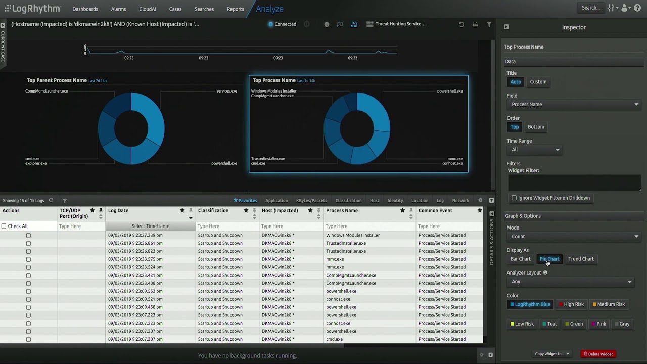Open the Field dropdown showing Process Name
The height and width of the screenshot is (364, 647).
pos(574,105)
